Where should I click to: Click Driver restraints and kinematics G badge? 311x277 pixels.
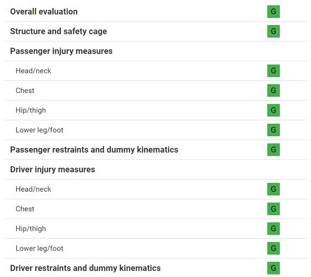coord(273,268)
